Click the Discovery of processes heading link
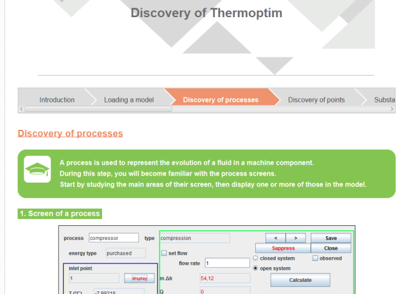 [70, 134]
